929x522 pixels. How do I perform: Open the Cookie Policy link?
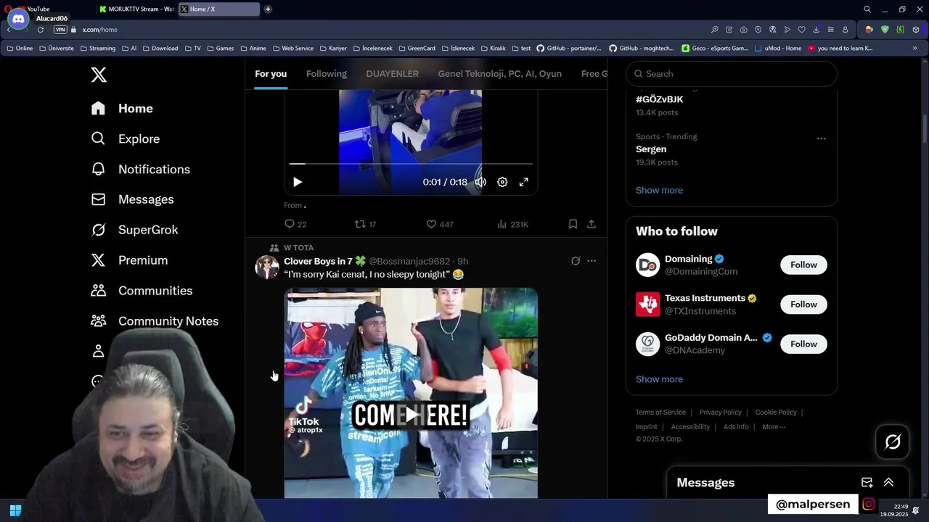[x=776, y=413]
